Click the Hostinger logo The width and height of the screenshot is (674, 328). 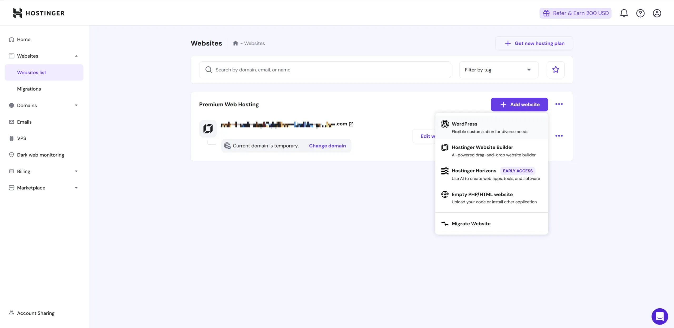(38, 13)
